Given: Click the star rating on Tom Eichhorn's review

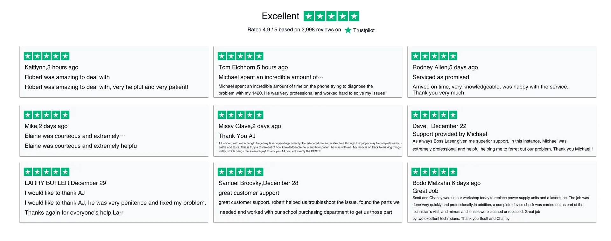Looking at the screenshot, I should pyautogui.click(x=240, y=56).
